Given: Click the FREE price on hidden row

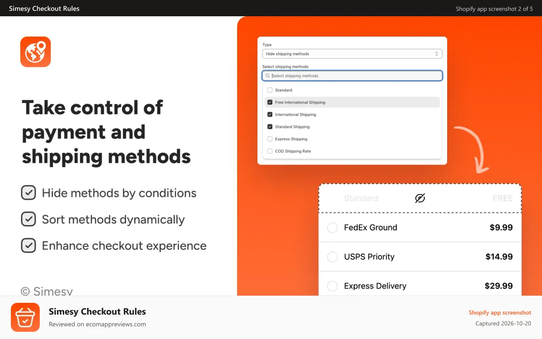Looking at the screenshot, I should coord(503,198).
